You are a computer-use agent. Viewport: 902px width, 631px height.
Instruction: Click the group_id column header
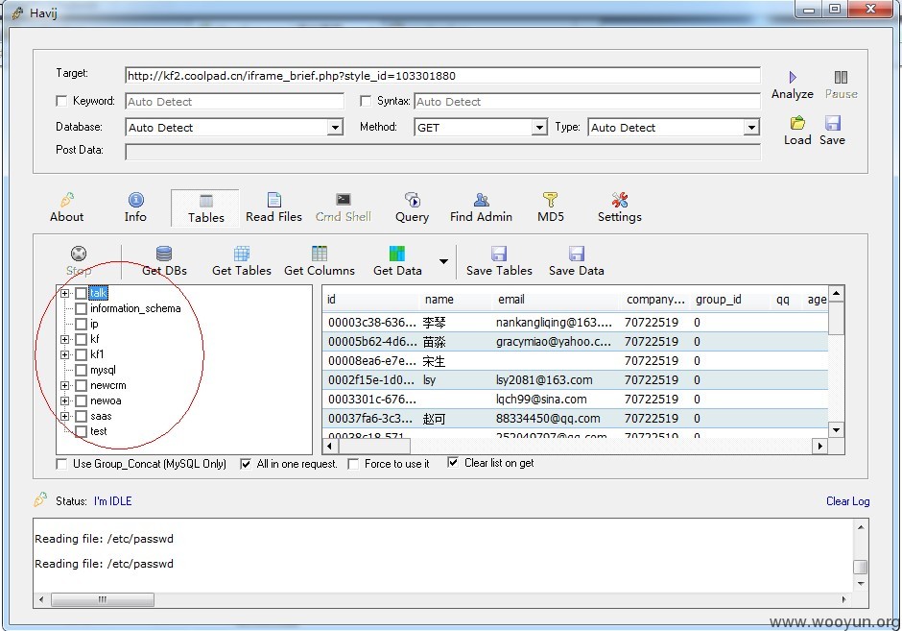(730, 300)
